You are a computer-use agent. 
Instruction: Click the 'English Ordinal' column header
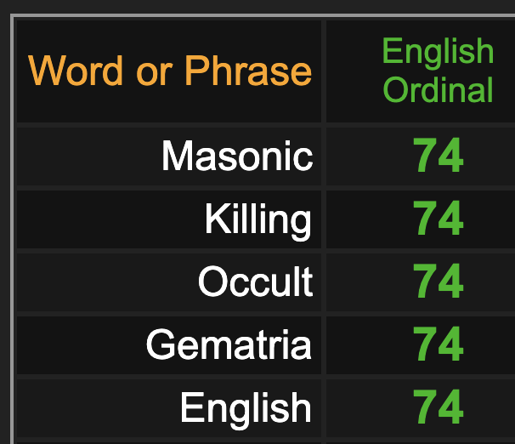pos(438,70)
